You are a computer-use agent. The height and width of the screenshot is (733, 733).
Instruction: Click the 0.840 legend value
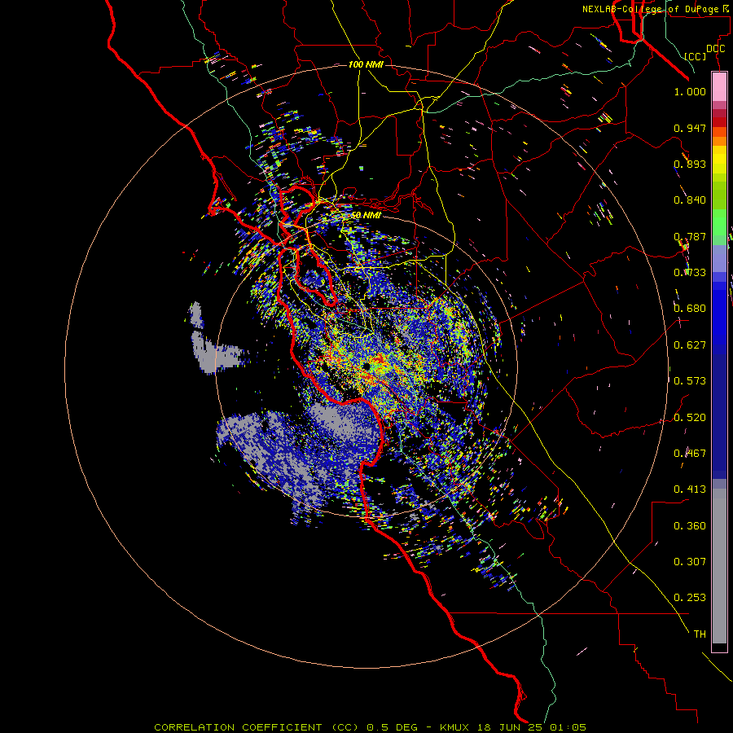pyautogui.click(x=690, y=200)
